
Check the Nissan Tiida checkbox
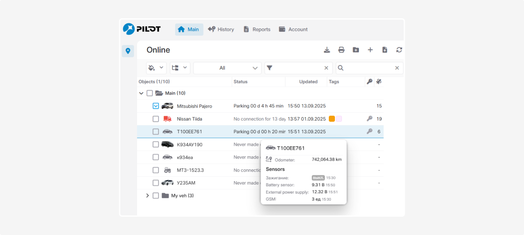[156, 119]
